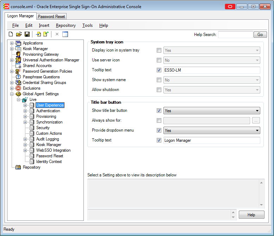Click the Save floppy disk icon
Viewport: 274px width, 236px height.
(27, 34)
